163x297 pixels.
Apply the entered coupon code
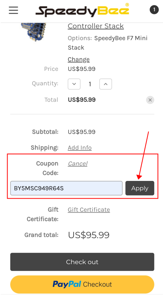coord(140,188)
